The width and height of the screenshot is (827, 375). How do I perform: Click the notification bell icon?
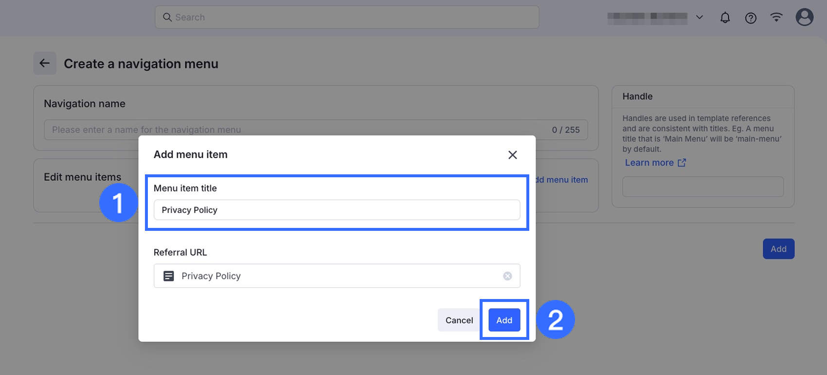(725, 18)
